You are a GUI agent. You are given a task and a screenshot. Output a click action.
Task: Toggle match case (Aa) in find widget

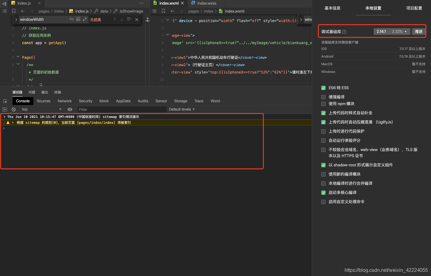click(72, 19)
